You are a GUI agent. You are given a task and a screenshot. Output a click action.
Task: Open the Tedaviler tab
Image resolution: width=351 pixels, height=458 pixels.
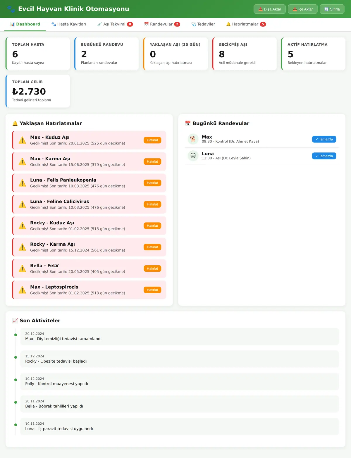tap(203, 24)
